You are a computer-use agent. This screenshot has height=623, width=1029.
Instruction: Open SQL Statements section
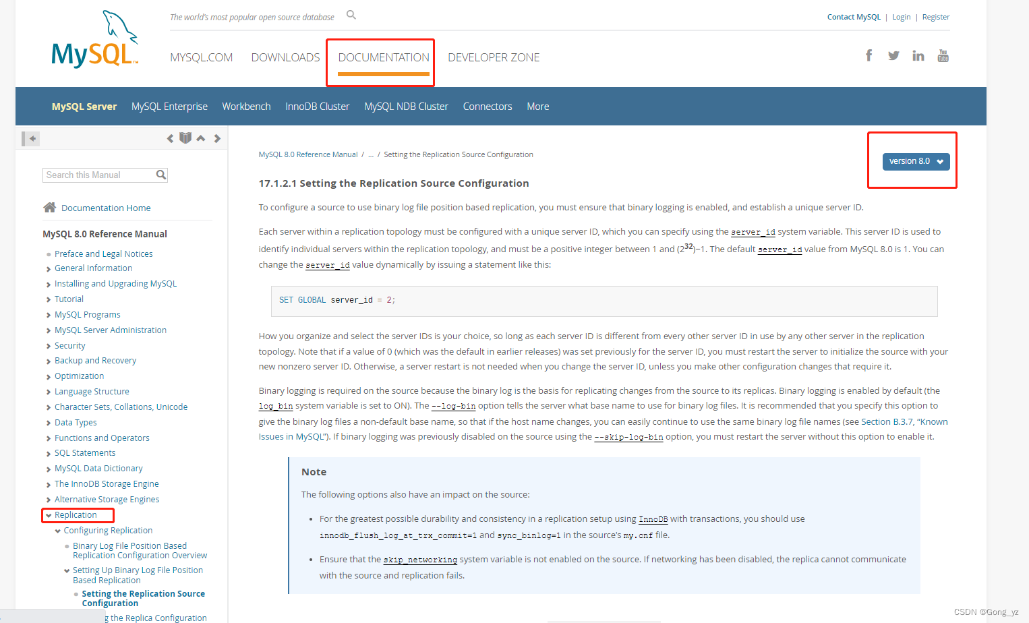coord(85,452)
